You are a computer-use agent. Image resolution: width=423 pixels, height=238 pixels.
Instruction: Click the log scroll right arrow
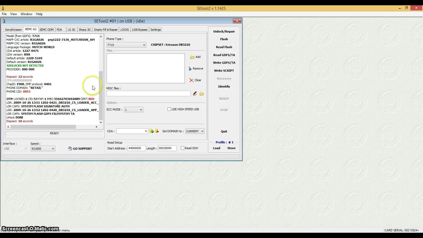point(96,127)
